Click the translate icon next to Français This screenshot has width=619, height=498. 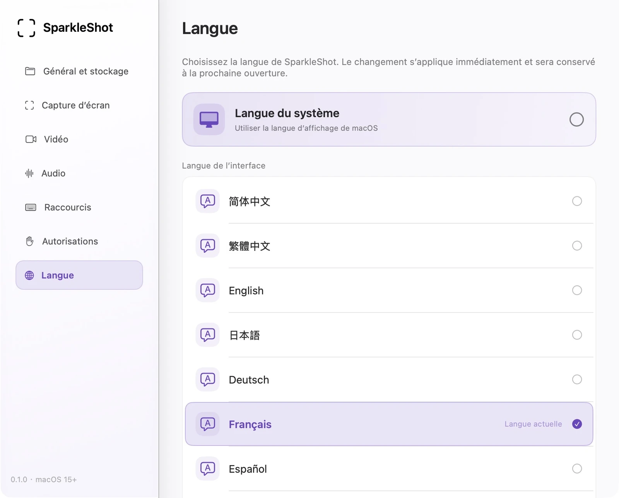(x=208, y=424)
